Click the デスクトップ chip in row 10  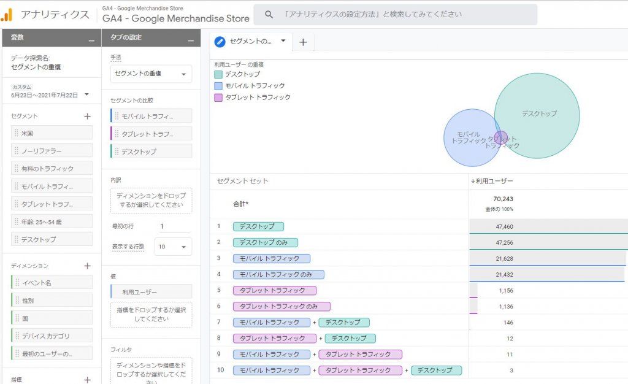(x=436, y=371)
